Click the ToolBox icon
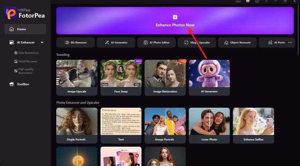The height and width of the screenshot is (166, 300). (11, 84)
